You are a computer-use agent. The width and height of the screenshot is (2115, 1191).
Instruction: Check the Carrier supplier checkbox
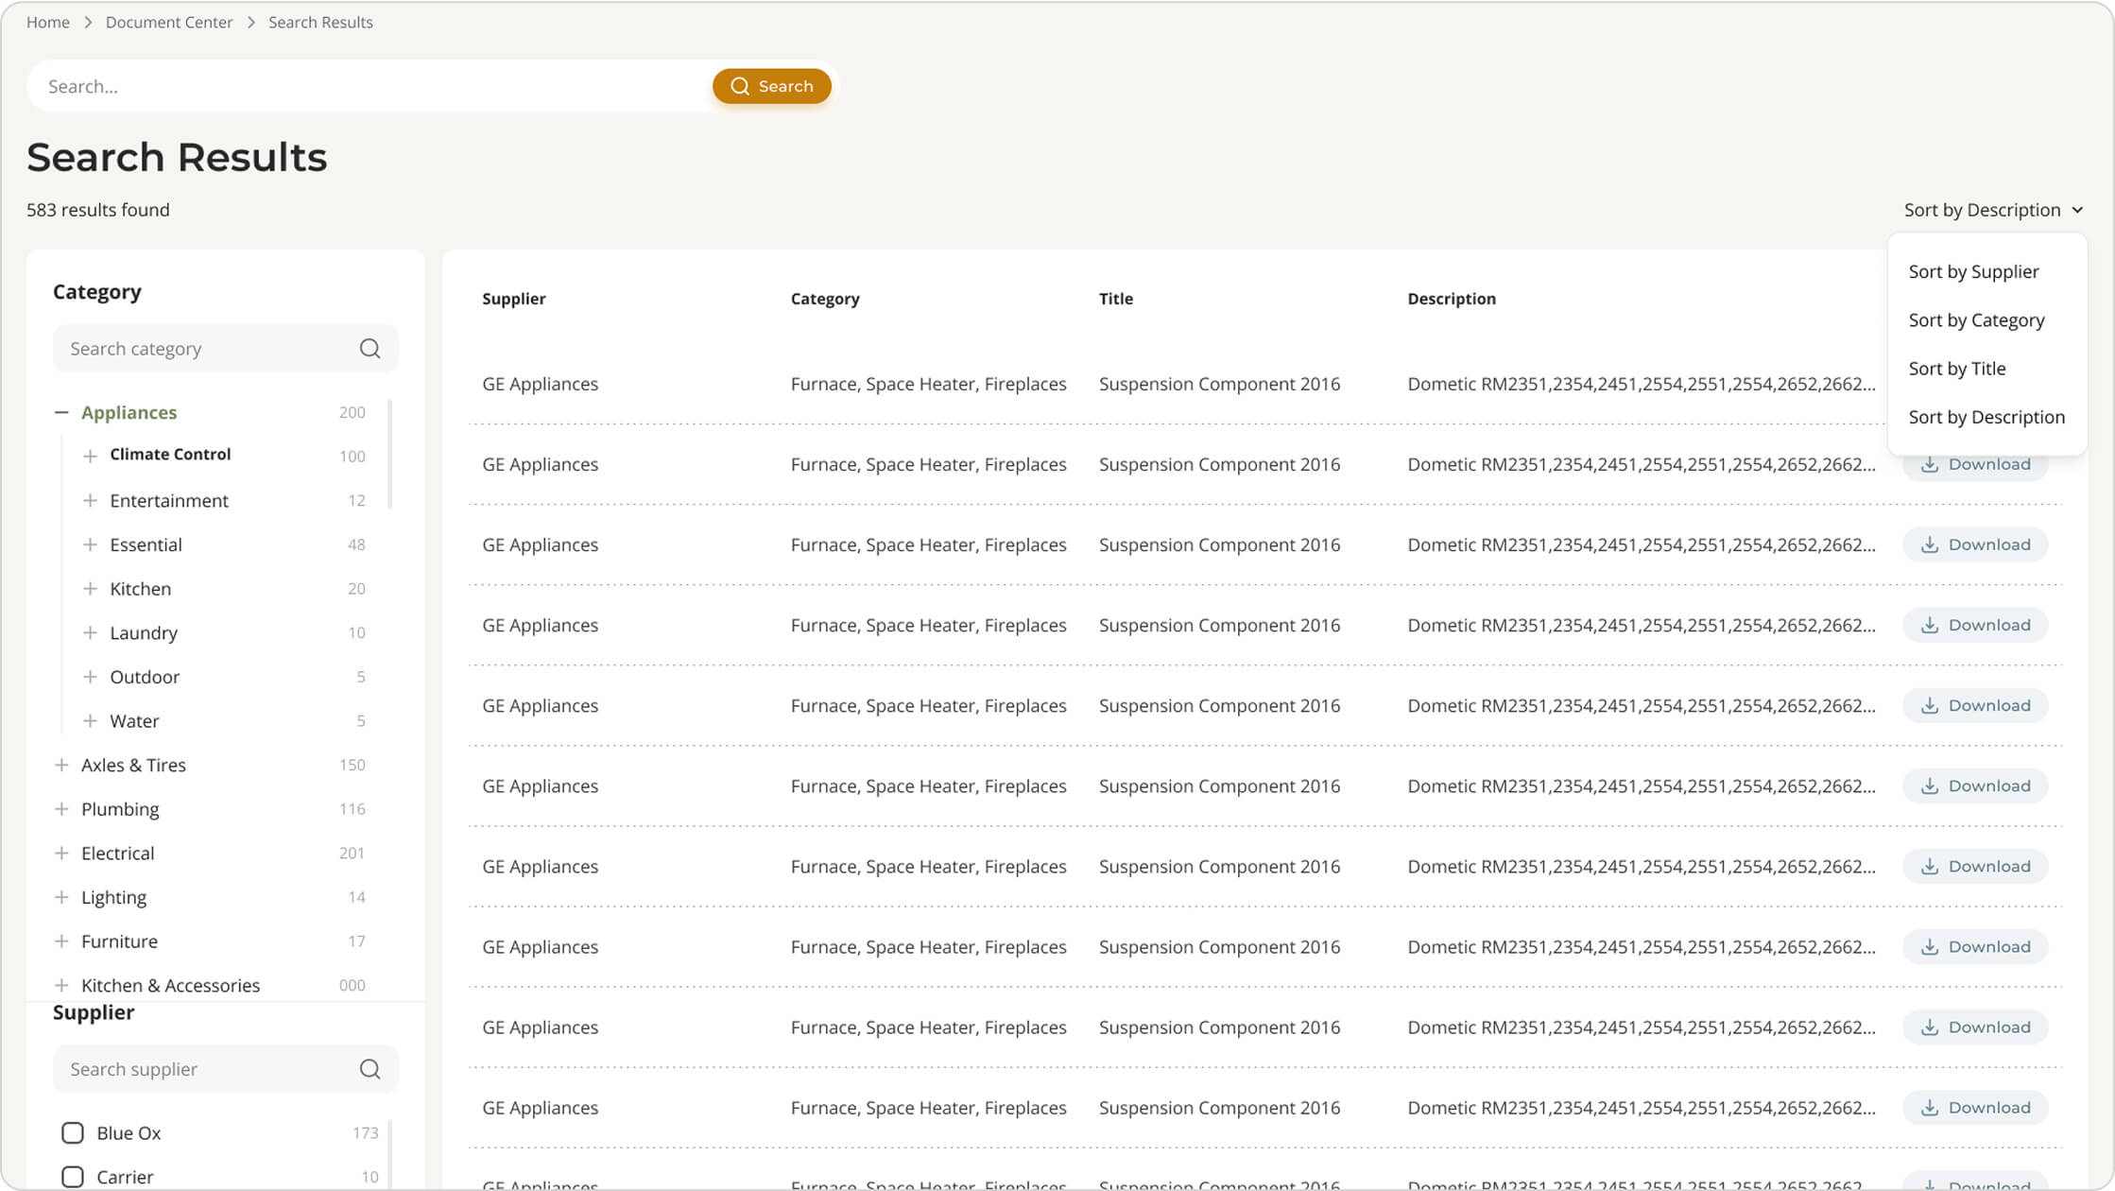coord(73,1177)
